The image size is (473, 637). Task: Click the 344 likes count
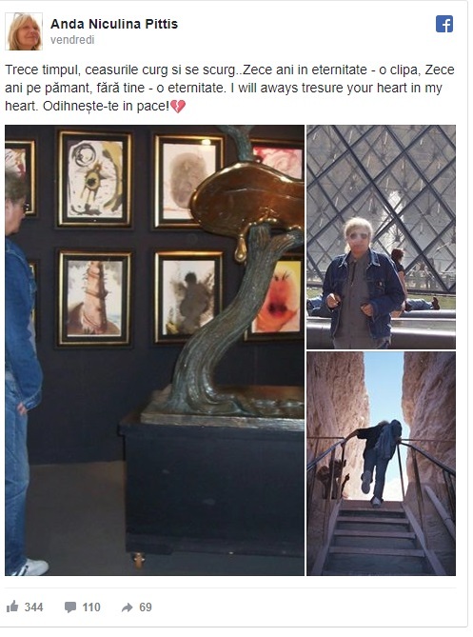point(33,607)
